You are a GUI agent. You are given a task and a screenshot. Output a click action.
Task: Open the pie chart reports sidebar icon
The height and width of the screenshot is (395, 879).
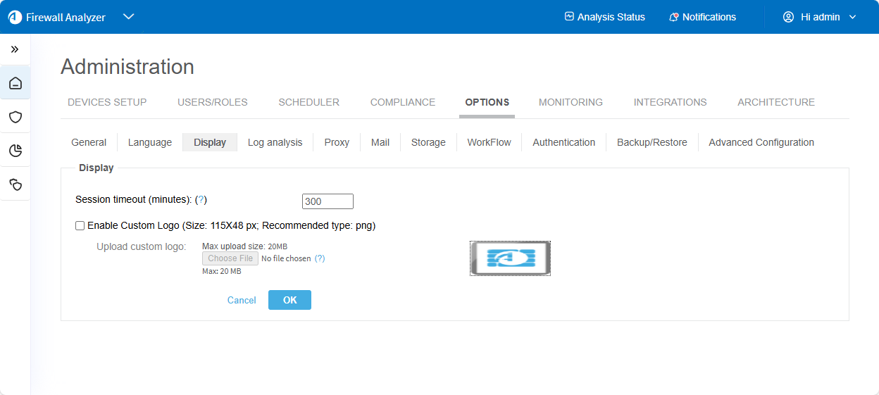(x=15, y=150)
